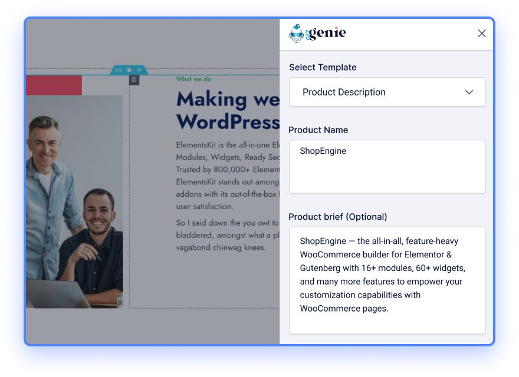Image resolution: width=519 pixels, height=377 pixels.
Task: Click the GetGenie robot logo
Action: [296, 34]
